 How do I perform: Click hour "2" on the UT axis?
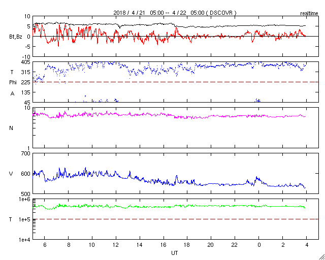[x=283, y=245]
